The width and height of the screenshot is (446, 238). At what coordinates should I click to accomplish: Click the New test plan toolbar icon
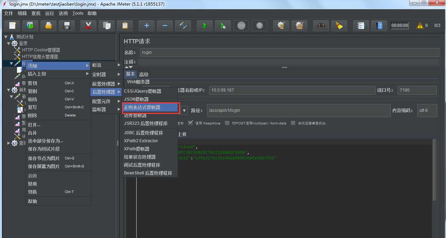12,26
